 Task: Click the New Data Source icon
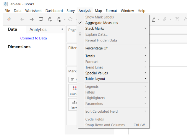tap(50, 19)
